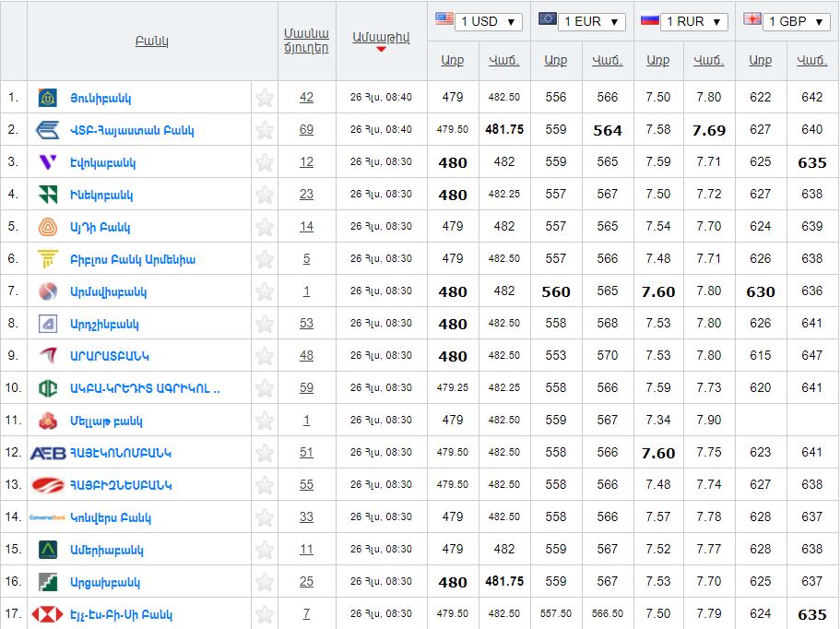Image resolution: width=840 pixels, height=629 pixels.
Task: Sort by GBP buy rate header
Action: [x=760, y=61]
